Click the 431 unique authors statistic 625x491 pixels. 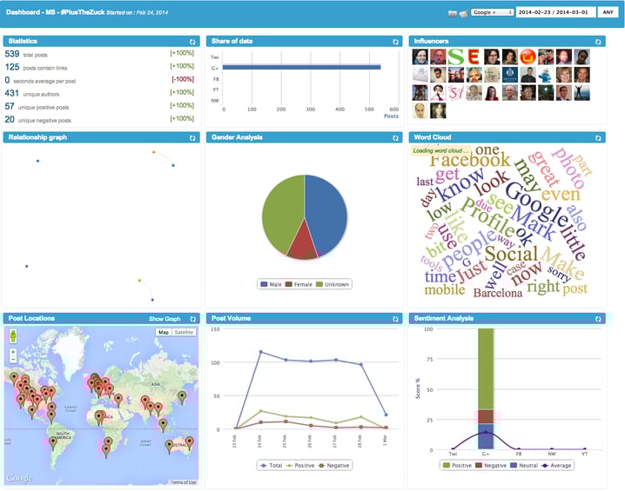32,94
